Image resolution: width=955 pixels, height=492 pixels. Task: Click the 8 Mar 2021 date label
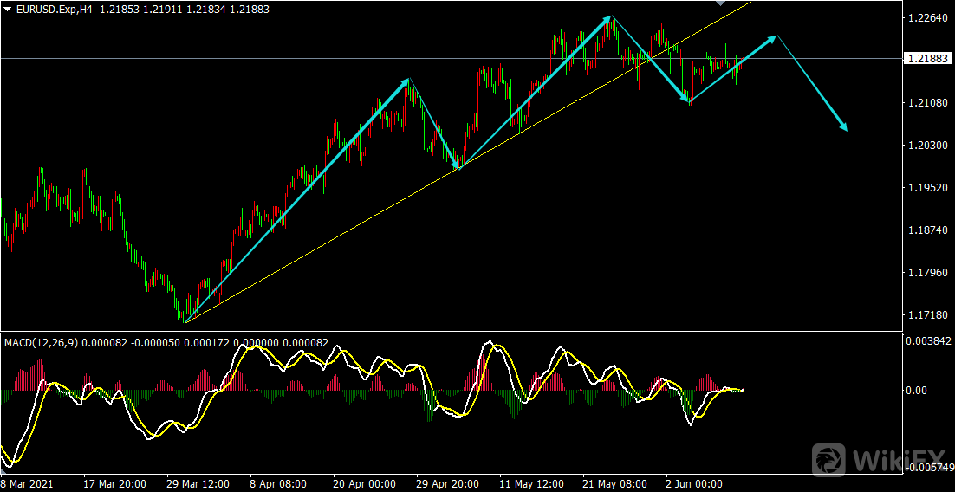point(27,484)
